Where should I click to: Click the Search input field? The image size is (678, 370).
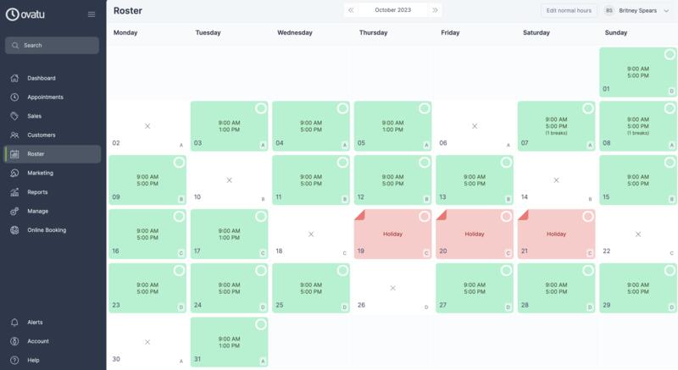click(52, 46)
